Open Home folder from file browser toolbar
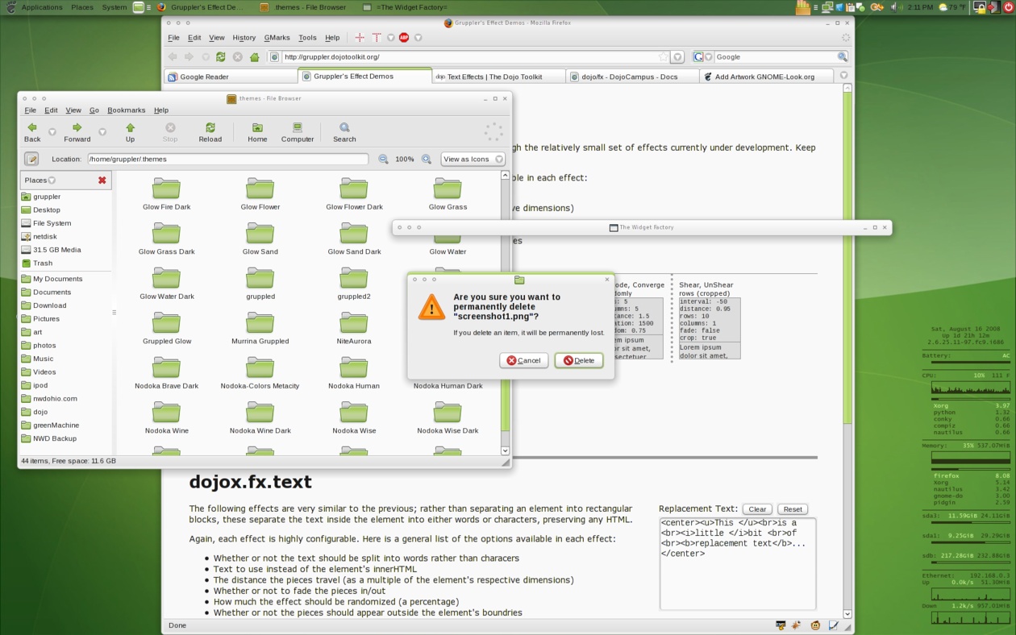The image size is (1016, 635). (257, 132)
